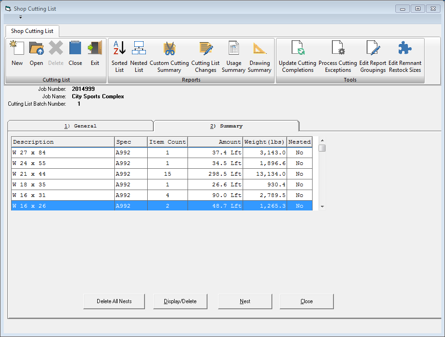
Task: Click the Weight (lbs) column header
Action: pos(265,142)
